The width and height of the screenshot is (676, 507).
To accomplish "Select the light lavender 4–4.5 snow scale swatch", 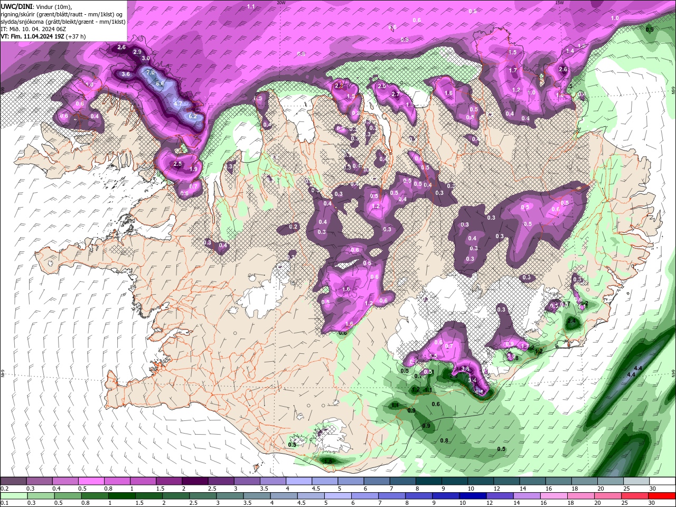I will coord(299,481).
